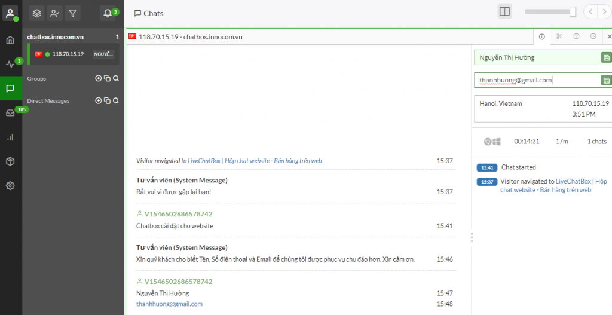Click the 1 chats count
Image resolution: width=612 pixels, height=315 pixels.
[x=597, y=141]
